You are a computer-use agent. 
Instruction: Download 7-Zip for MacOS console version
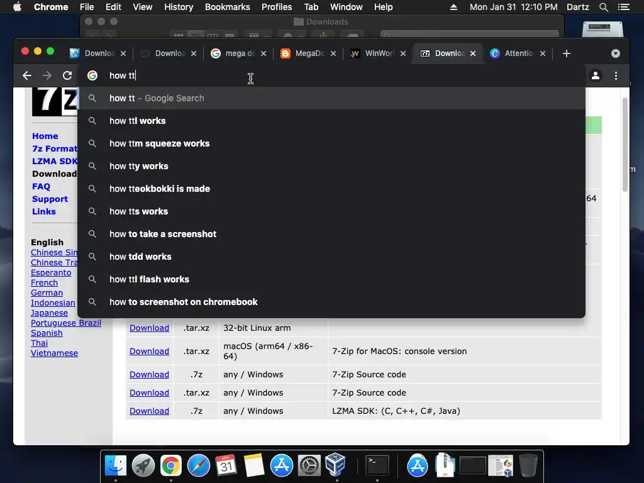149,351
